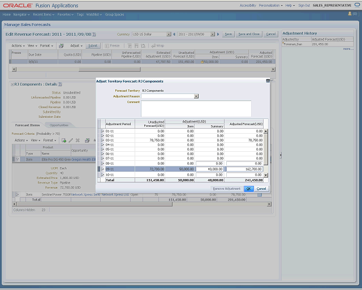The image size is (362, 290).
Task: Click the add forecast item icon
Action: [x=64, y=140]
